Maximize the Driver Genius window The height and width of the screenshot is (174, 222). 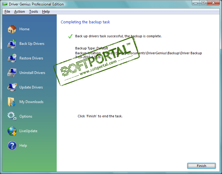(203, 3)
